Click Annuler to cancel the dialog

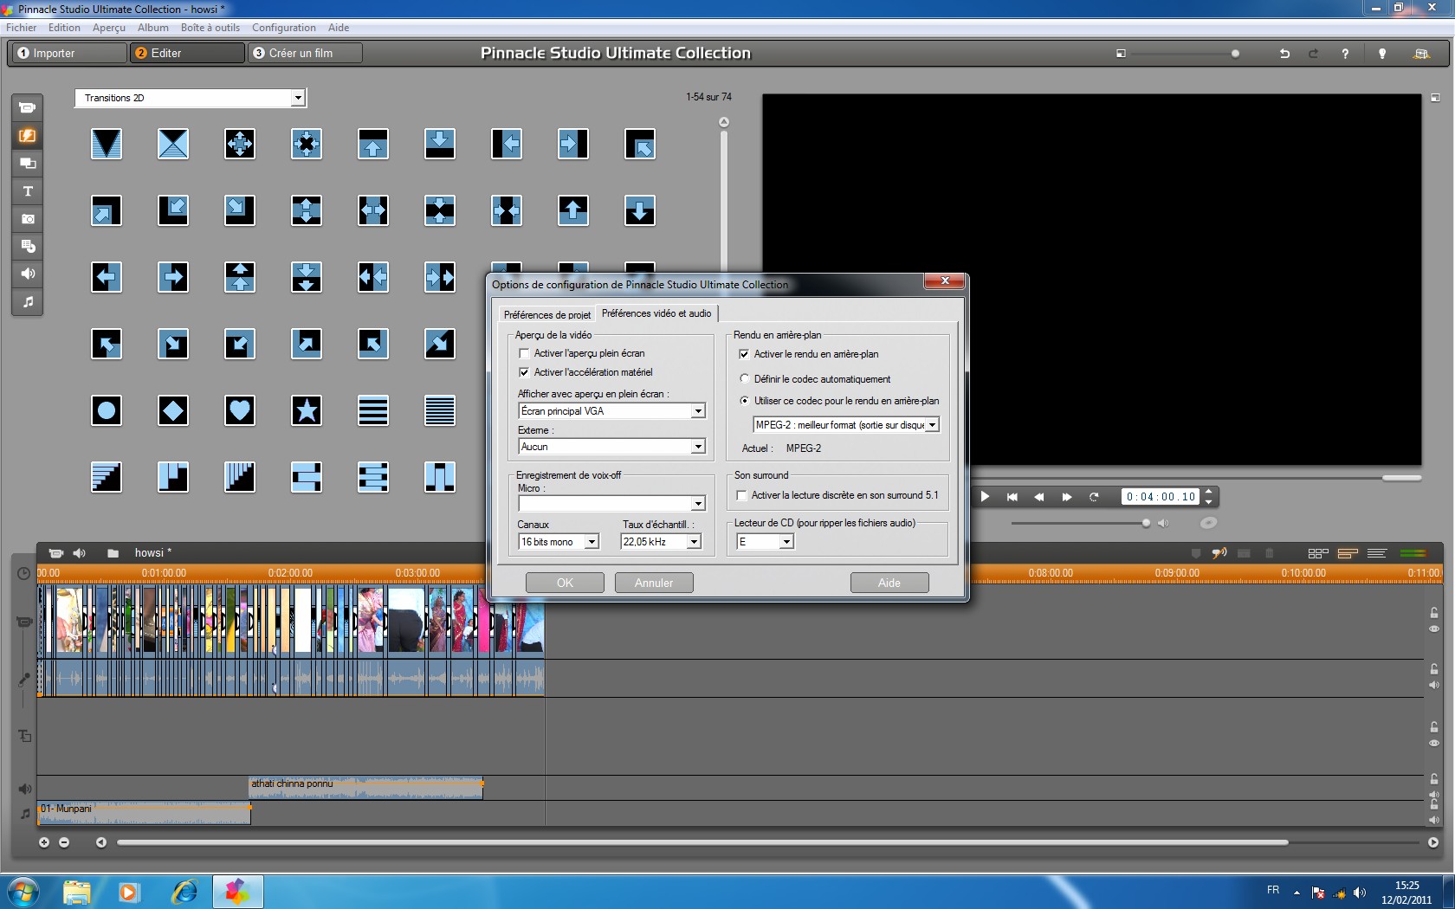coord(654,583)
